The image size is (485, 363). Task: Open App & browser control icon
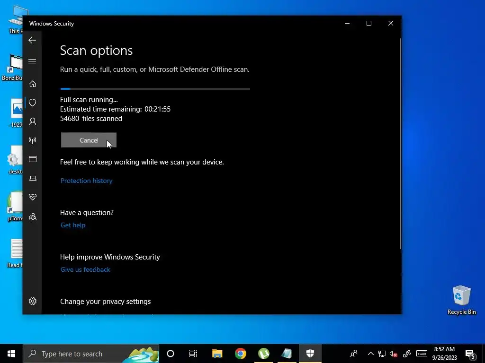[x=33, y=159]
